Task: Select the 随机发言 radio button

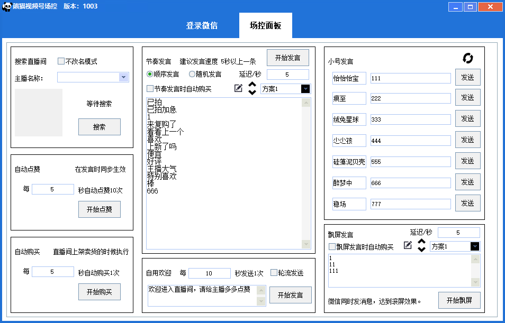Action: 192,75
